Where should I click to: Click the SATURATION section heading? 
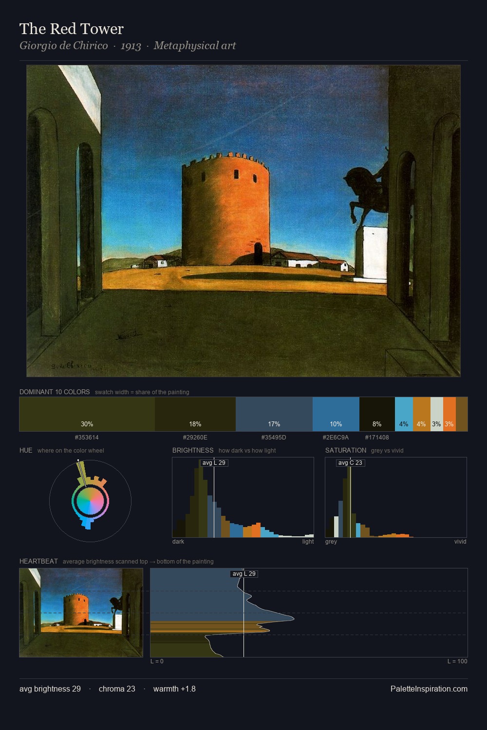coord(346,450)
